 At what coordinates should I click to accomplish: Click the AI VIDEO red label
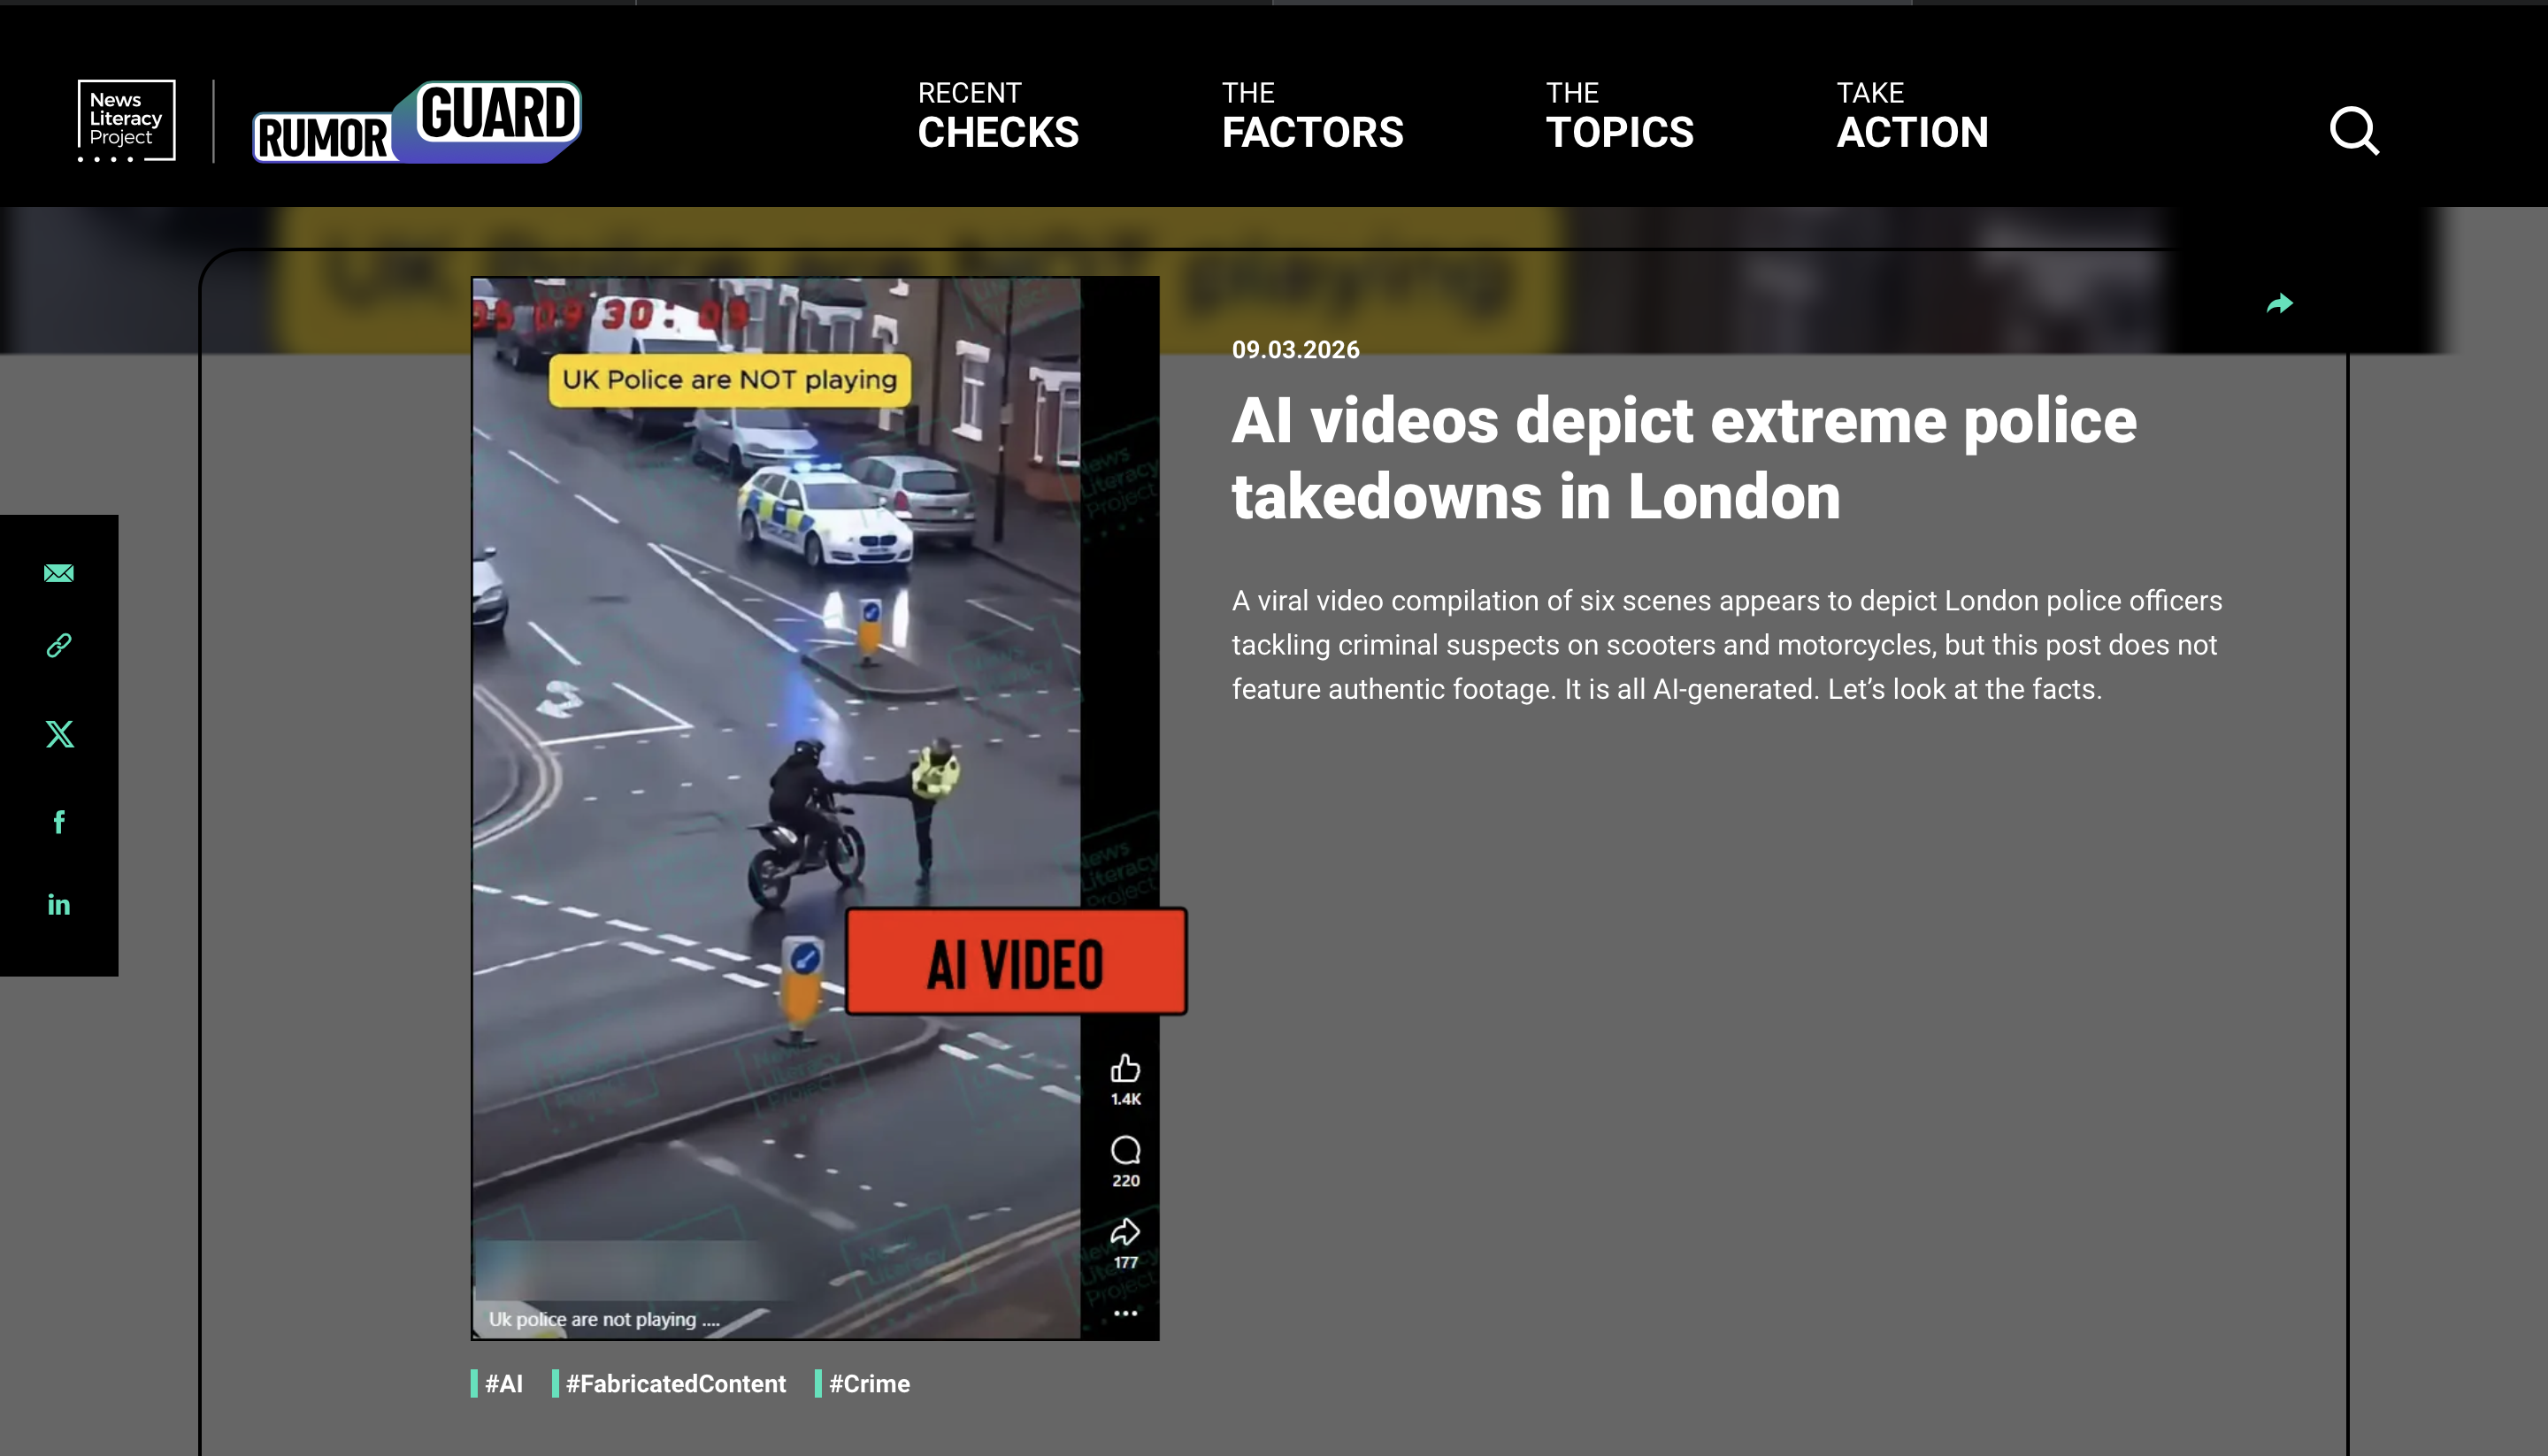pos(1016,962)
